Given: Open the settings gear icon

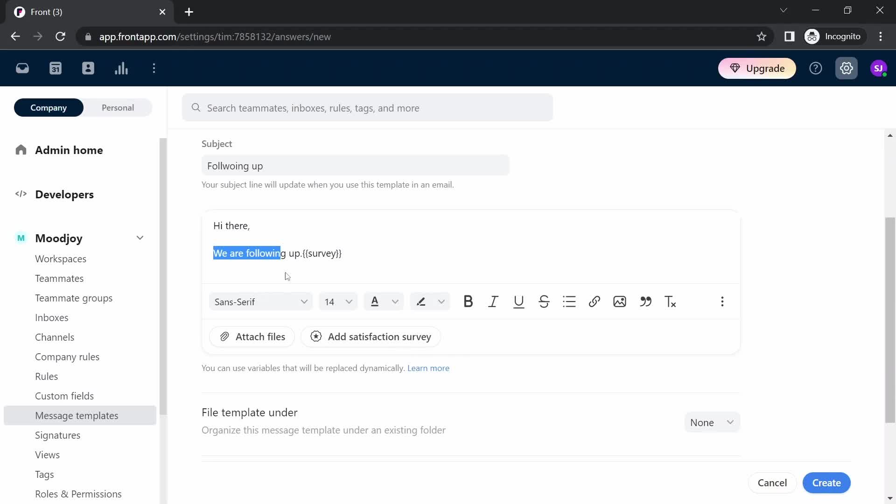Looking at the screenshot, I should [x=847, y=69].
